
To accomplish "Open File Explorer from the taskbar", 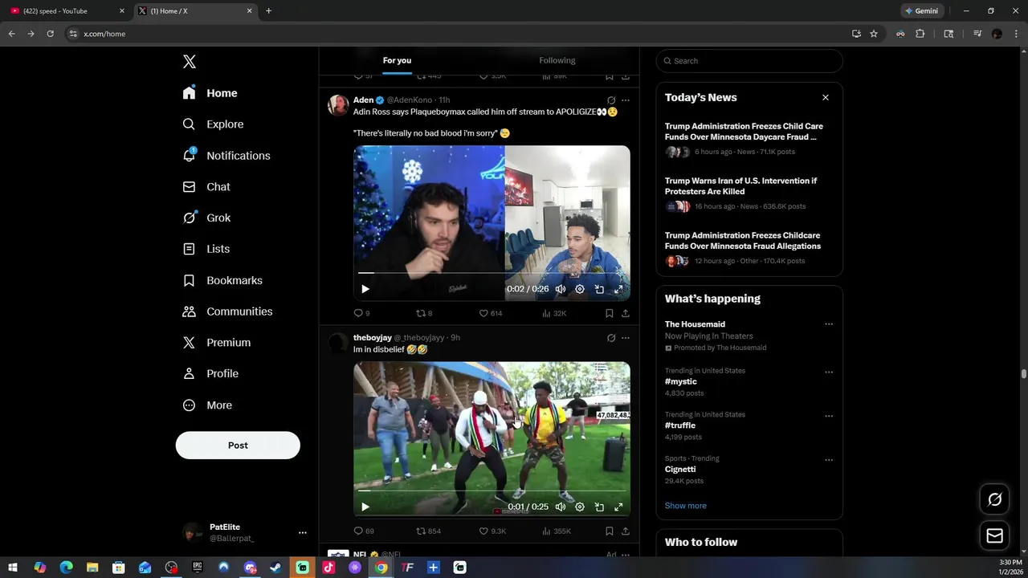I will [x=92, y=568].
